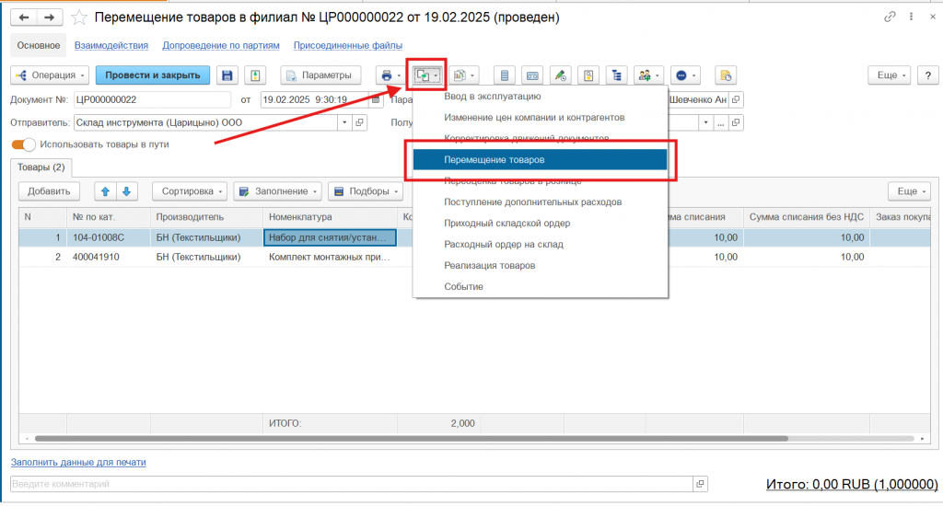Viewport: 943px width, 506px height.
Task: Click 'Провести и закрыть' button
Action: [x=153, y=75]
